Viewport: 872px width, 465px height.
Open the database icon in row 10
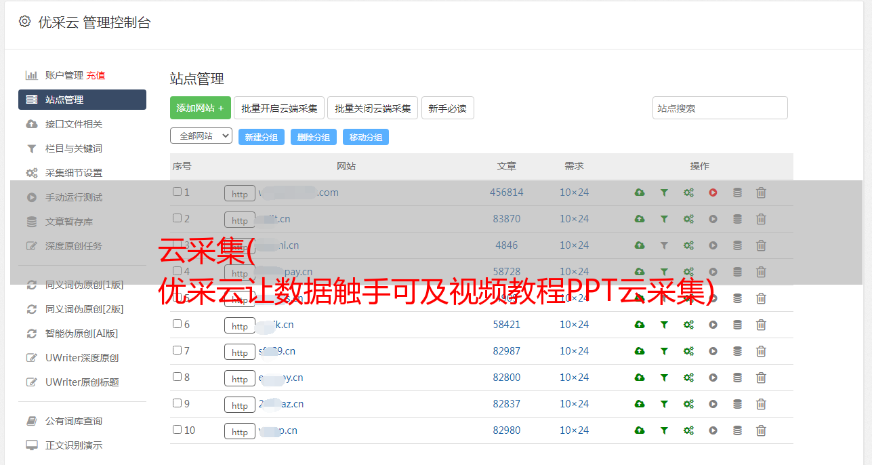click(x=737, y=430)
